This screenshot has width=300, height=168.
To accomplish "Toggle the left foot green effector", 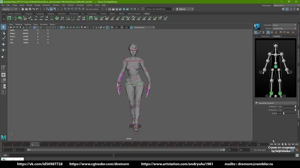I will click(x=280, y=93).
